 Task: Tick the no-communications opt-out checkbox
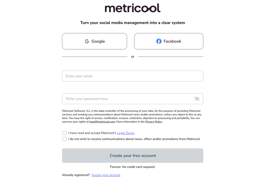[x=64, y=139]
